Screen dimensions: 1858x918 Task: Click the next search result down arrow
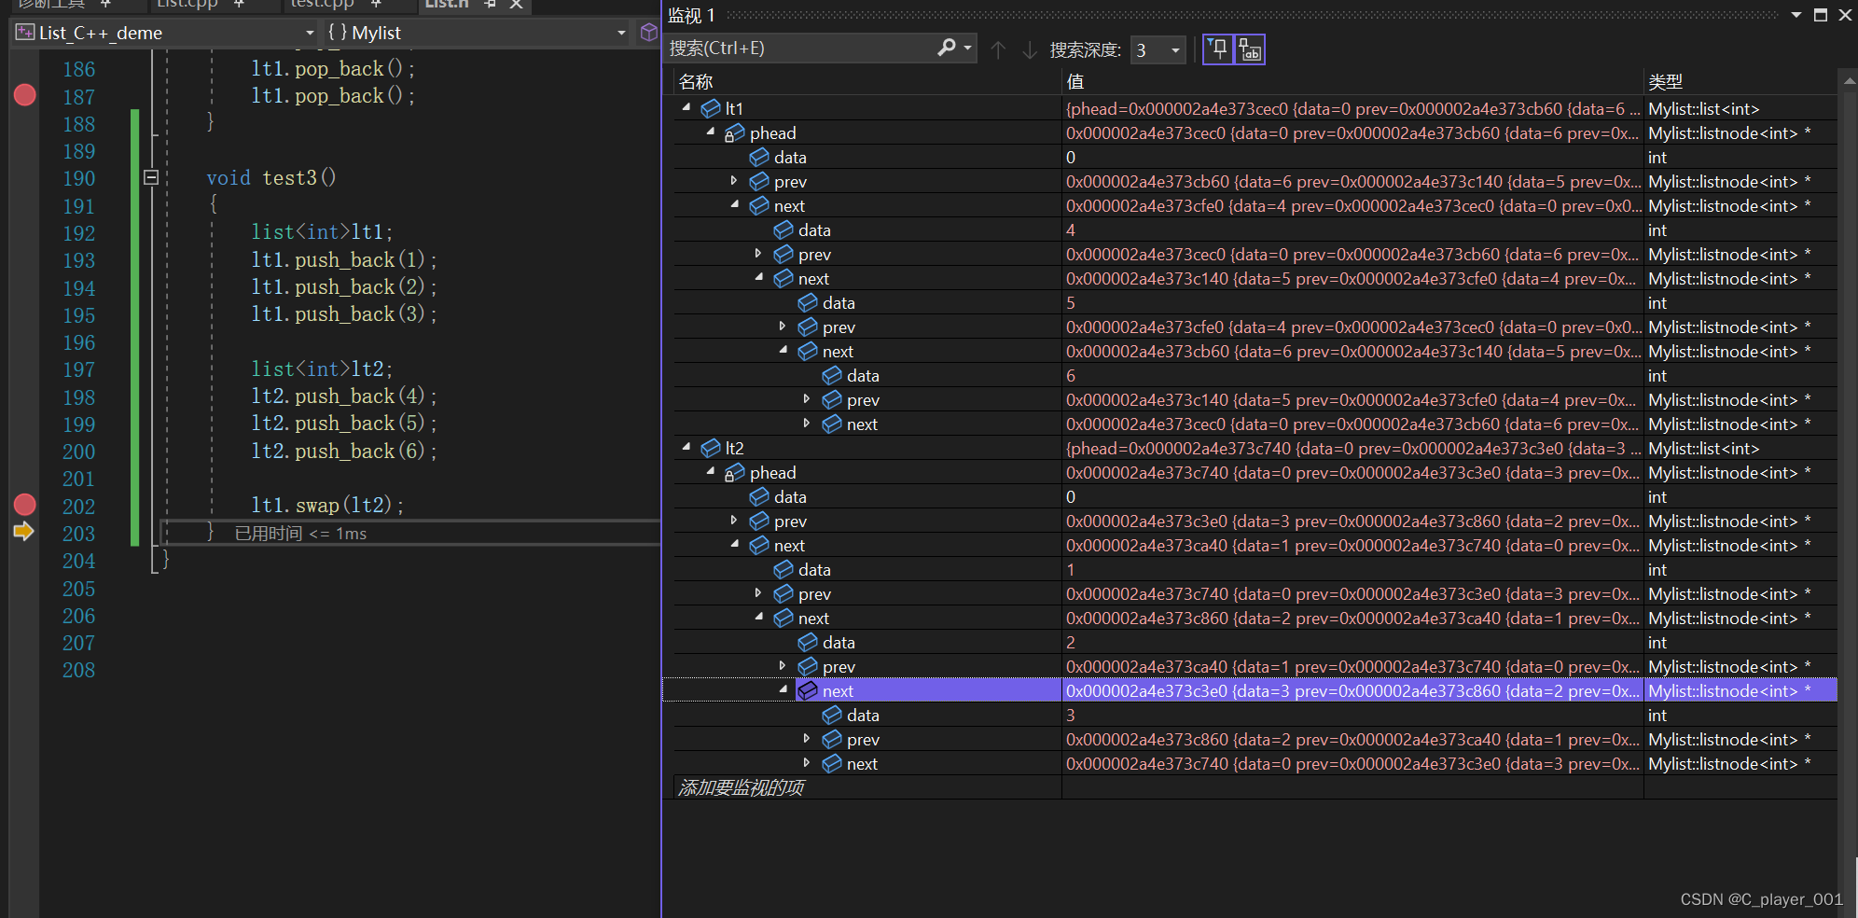[1030, 49]
